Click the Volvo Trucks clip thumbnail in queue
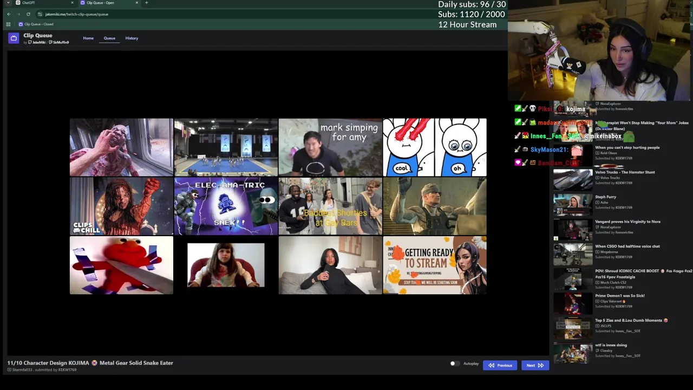693x390 pixels. 573,179
